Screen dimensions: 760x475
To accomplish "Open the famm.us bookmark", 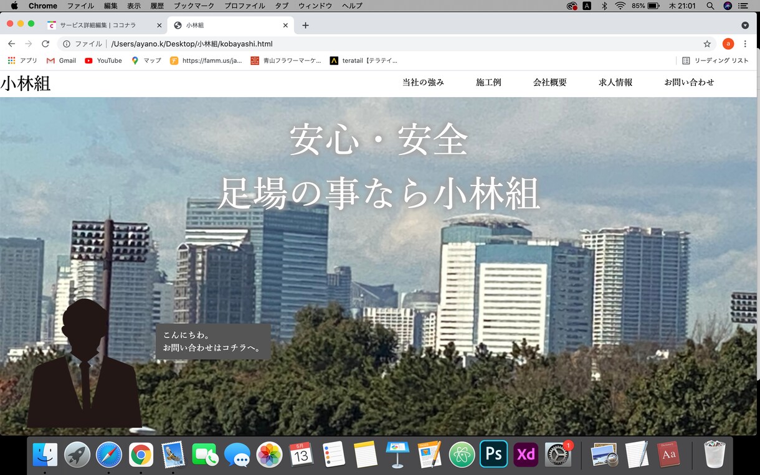I will point(206,60).
